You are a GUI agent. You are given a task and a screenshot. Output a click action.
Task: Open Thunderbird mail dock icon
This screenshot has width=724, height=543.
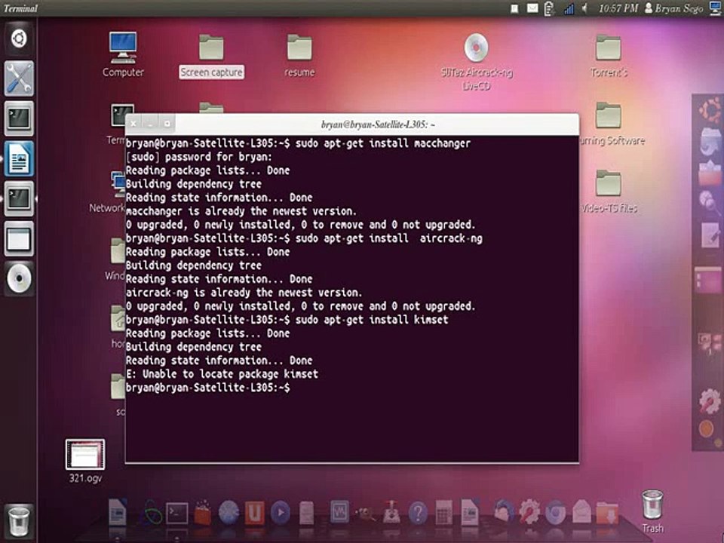click(503, 513)
